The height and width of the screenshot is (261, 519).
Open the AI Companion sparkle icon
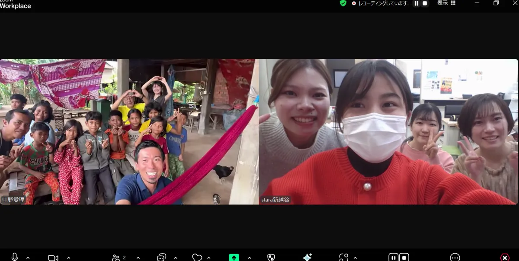pyautogui.click(x=307, y=258)
